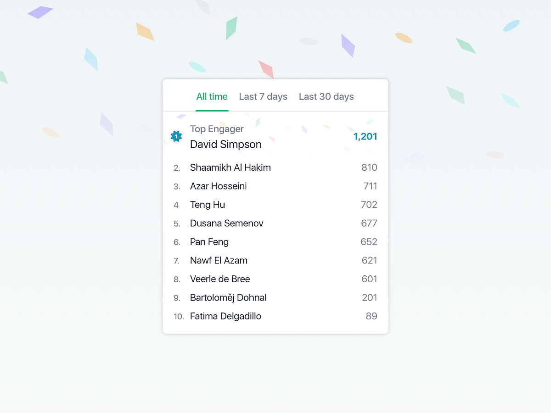Select Veerle de Bree in the ranking
Viewport: 551px width, 413px height.
tap(220, 279)
